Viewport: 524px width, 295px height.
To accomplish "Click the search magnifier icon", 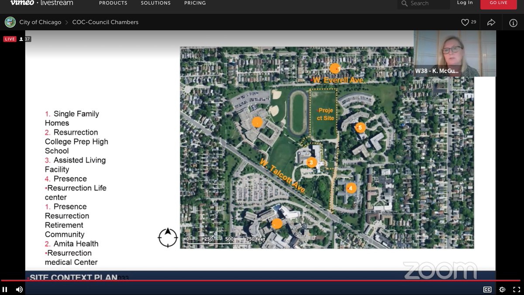I will [404, 3].
